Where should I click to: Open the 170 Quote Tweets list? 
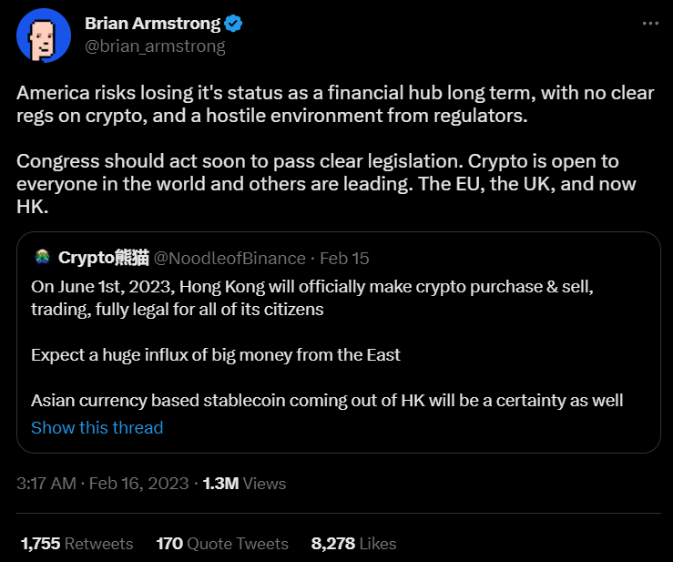pos(222,544)
